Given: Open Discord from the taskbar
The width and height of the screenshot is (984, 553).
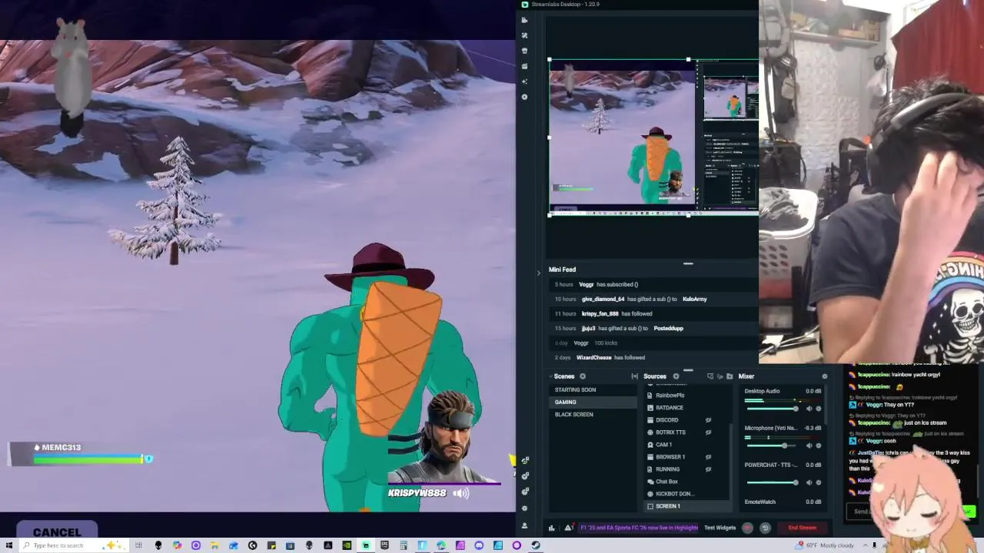Looking at the screenshot, I should click(479, 545).
